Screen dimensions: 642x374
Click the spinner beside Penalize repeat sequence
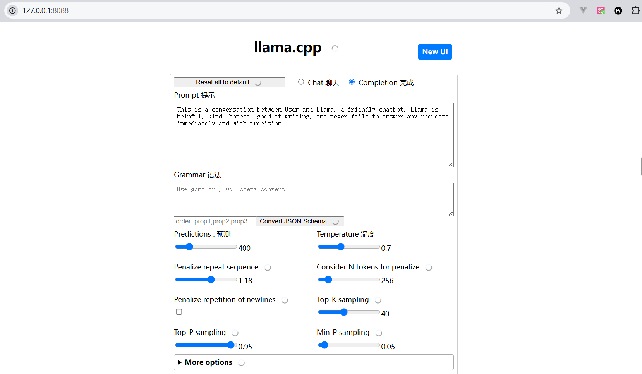[268, 268]
